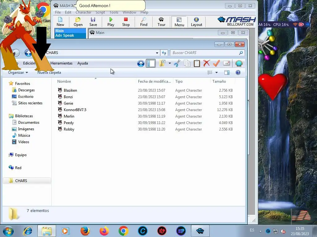Click the Layout button in MASH
This screenshot has height=237, width=317.
click(x=196, y=22)
